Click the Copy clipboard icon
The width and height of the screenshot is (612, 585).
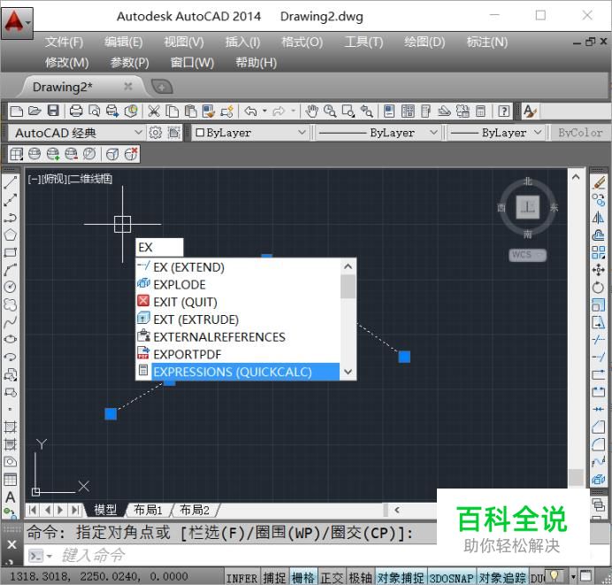pos(172,112)
